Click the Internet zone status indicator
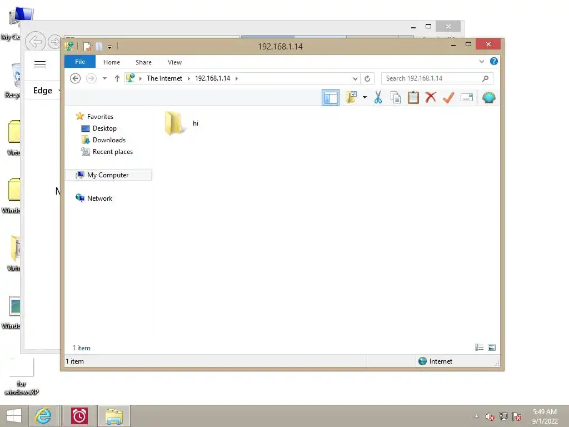 [x=436, y=361]
